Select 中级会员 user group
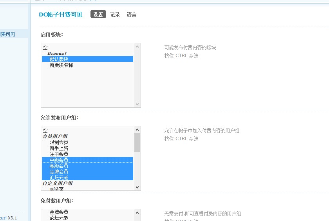The height and width of the screenshot is (221, 329). tap(87, 160)
